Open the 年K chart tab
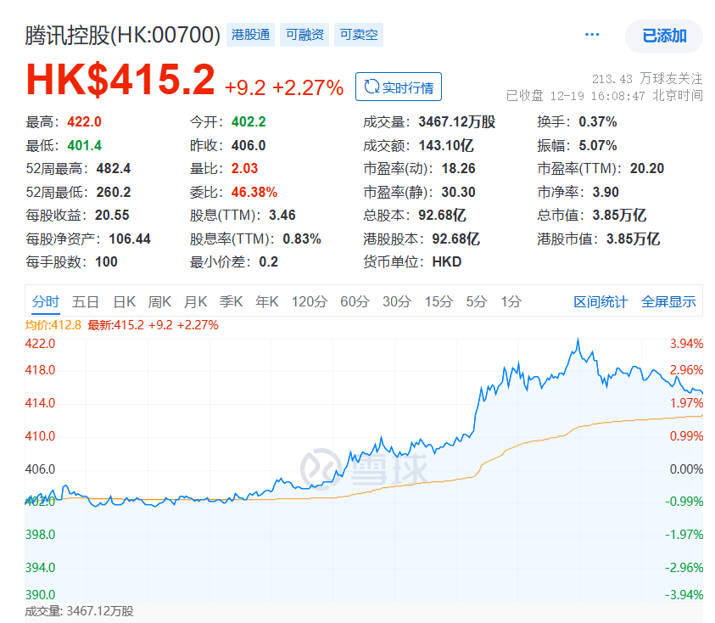715x623 pixels. (x=267, y=301)
